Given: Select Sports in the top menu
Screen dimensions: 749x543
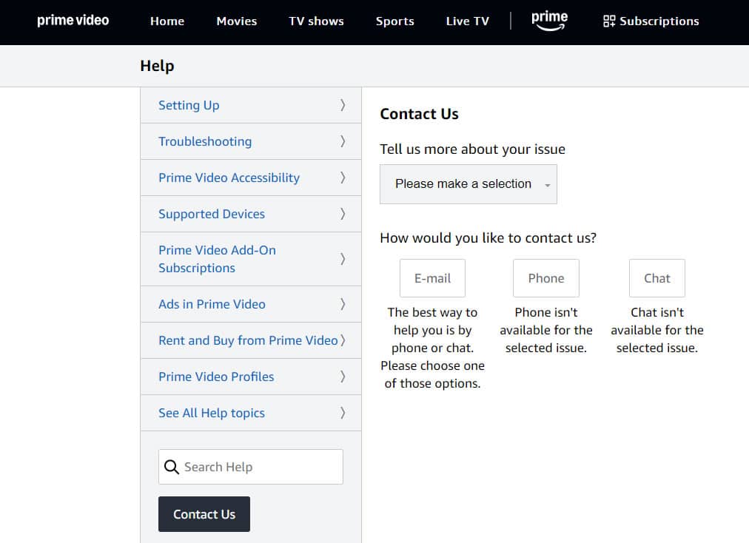Looking at the screenshot, I should (395, 21).
